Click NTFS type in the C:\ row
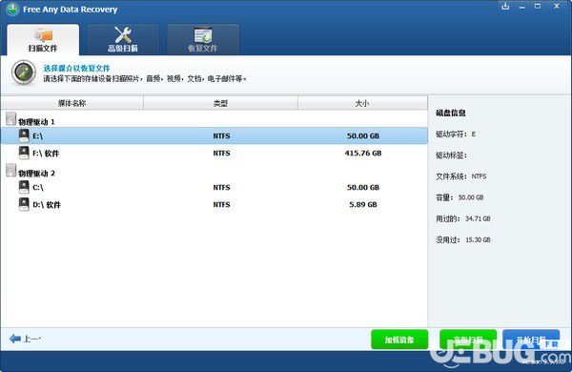Screen dimensions: 572x372 coord(221,188)
